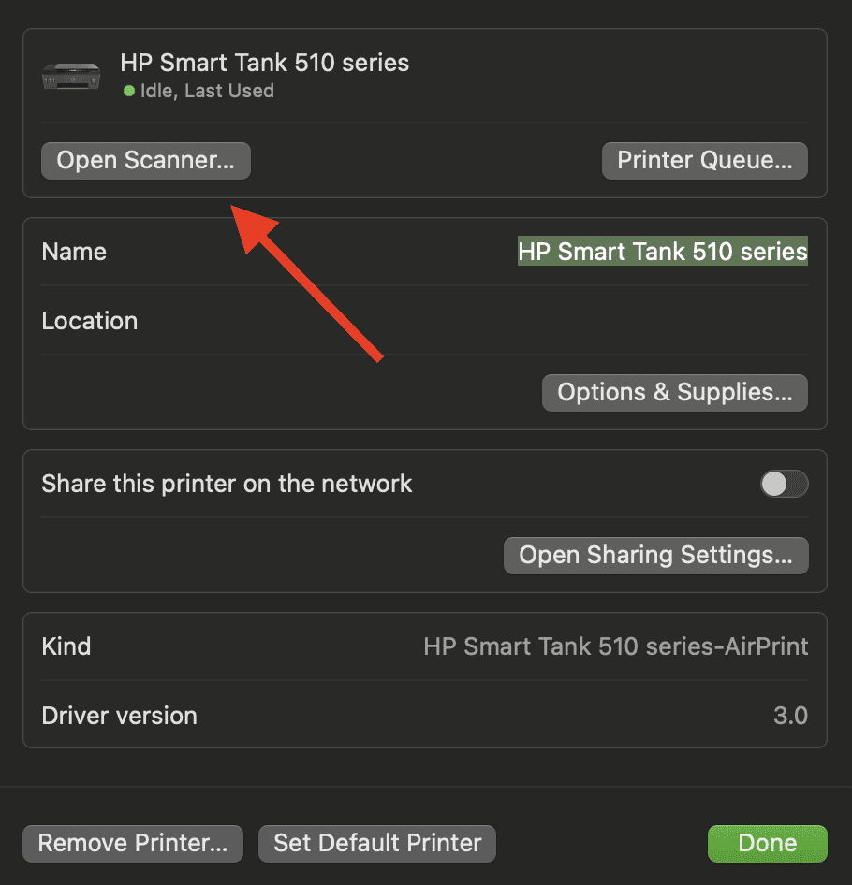Click the "Idle, Last Used" status text

(x=207, y=92)
